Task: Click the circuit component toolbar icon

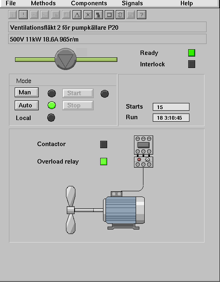Action: click(x=120, y=15)
